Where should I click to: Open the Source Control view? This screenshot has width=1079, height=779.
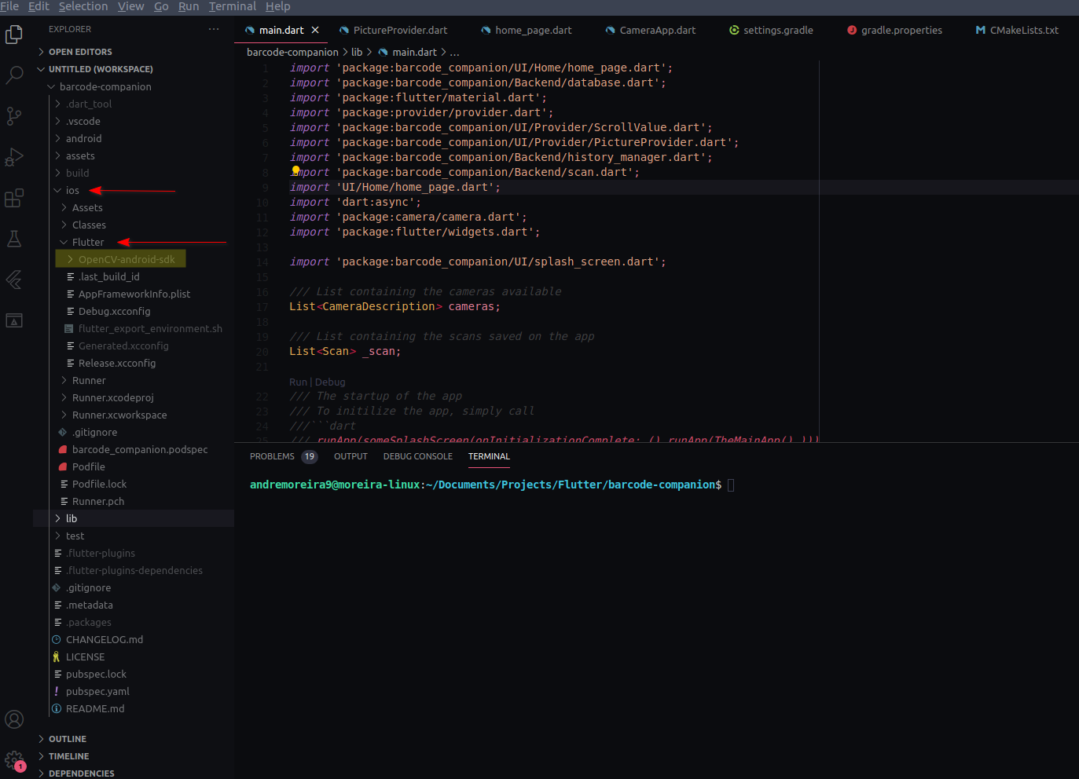pyautogui.click(x=14, y=116)
